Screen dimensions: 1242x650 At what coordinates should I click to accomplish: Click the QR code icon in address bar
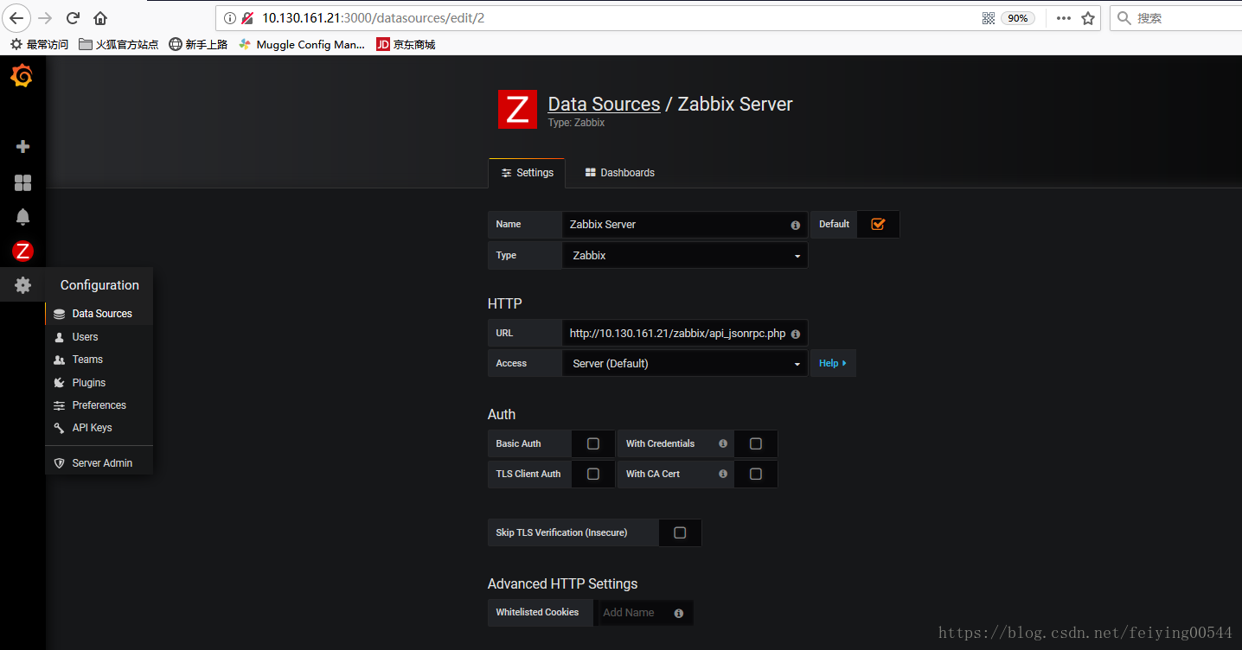(x=989, y=17)
